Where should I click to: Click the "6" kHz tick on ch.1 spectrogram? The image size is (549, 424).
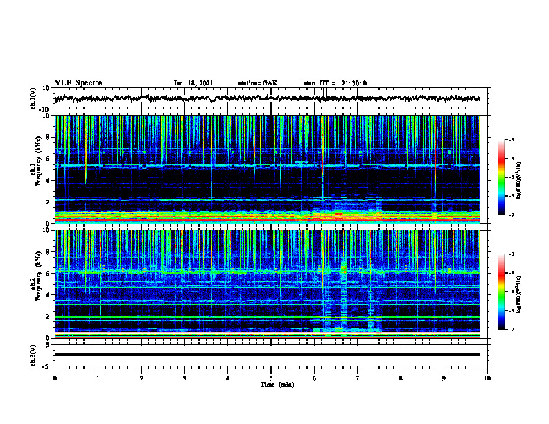coord(49,159)
